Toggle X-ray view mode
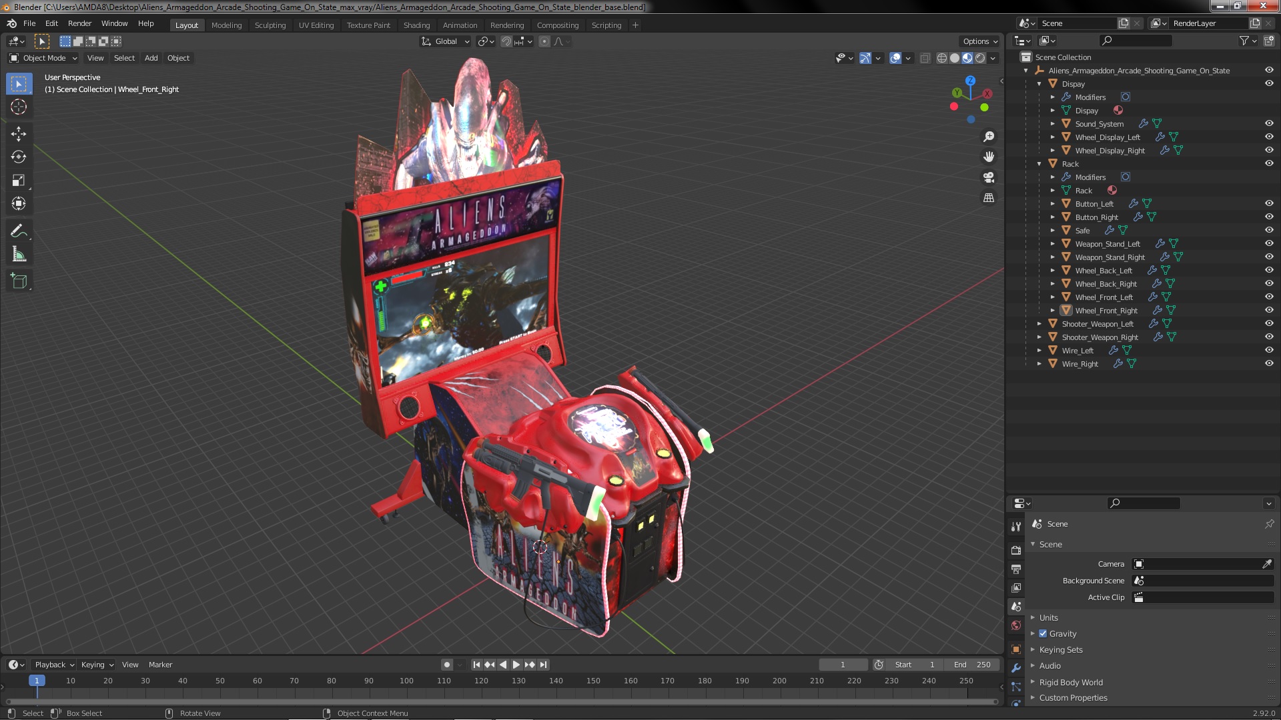The height and width of the screenshot is (720, 1281). click(x=925, y=58)
